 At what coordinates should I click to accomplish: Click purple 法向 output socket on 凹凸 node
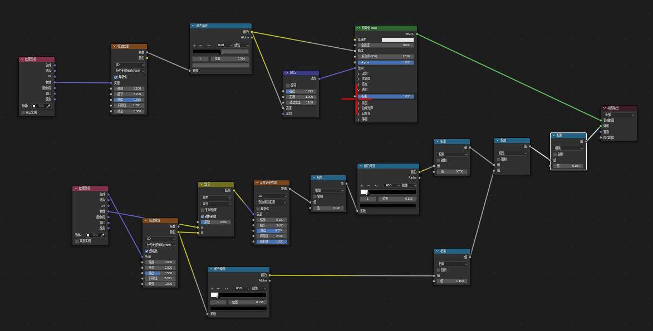320,78
